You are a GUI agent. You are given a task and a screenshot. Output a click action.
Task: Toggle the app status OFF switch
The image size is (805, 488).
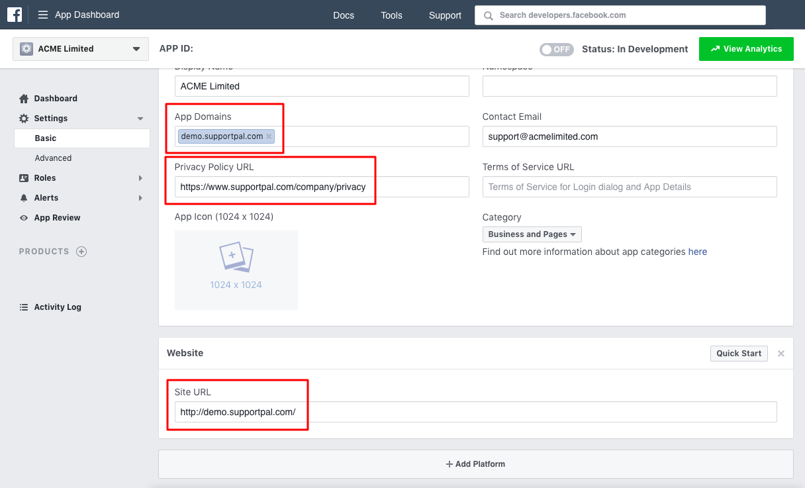tap(556, 49)
